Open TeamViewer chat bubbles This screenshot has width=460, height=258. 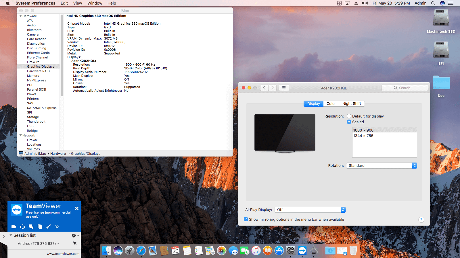[x=31, y=227]
